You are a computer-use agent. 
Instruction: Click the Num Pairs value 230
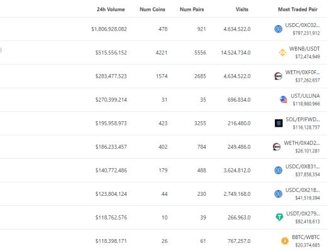pos(201,194)
